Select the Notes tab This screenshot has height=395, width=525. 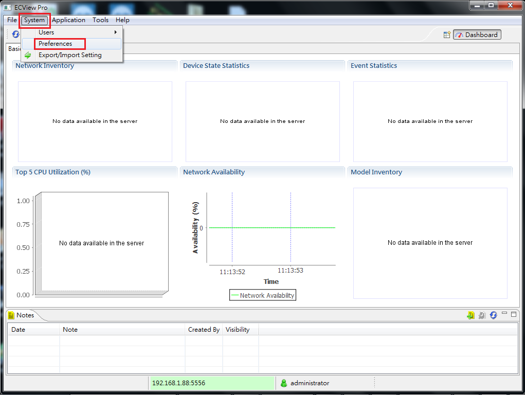click(x=25, y=315)
